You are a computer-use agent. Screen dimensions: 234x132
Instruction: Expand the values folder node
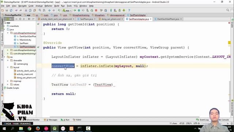point(8,85)
